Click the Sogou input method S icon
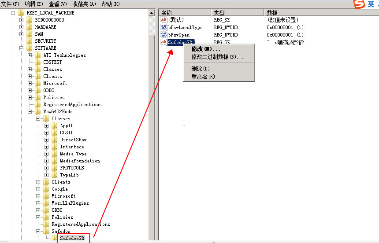Screen dimensions: 379x243 click(360, 4)
